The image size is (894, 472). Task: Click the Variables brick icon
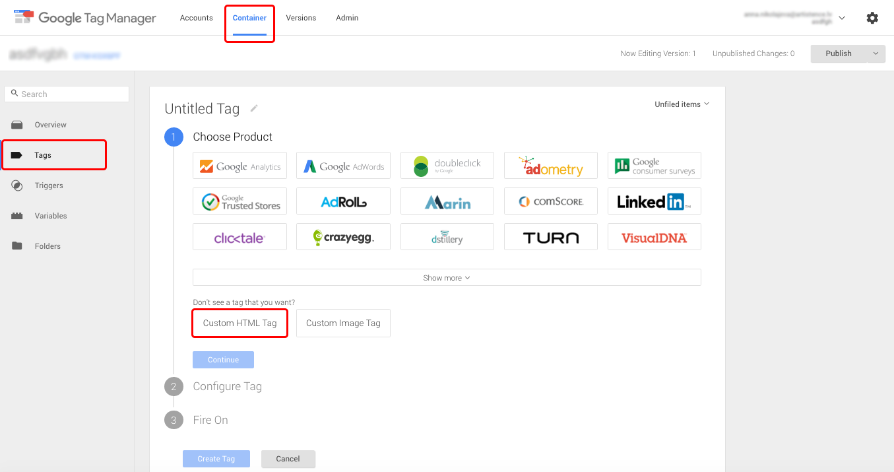[x=17, y=216]
